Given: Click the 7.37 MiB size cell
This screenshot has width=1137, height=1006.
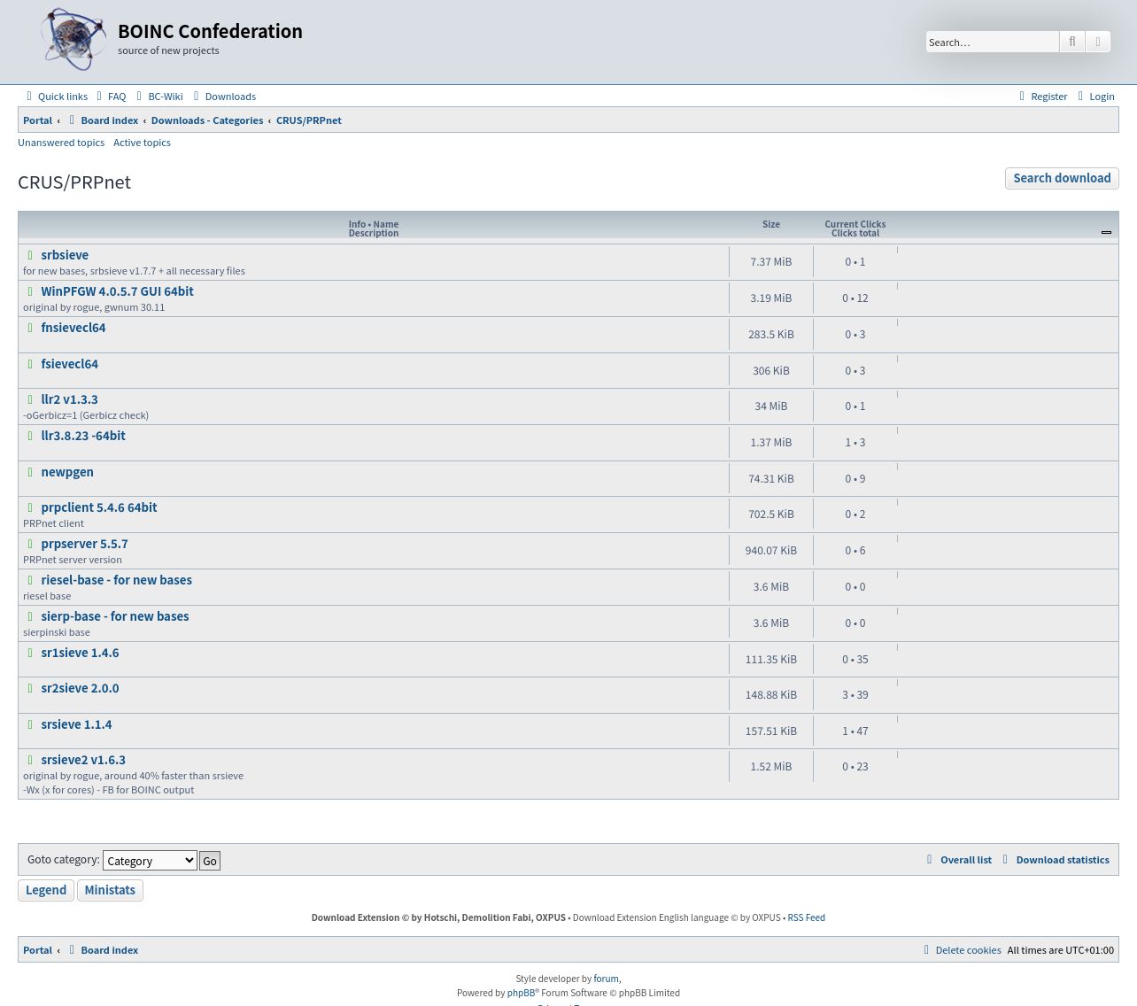Looking at the screenshot, I should pos(771,262).
